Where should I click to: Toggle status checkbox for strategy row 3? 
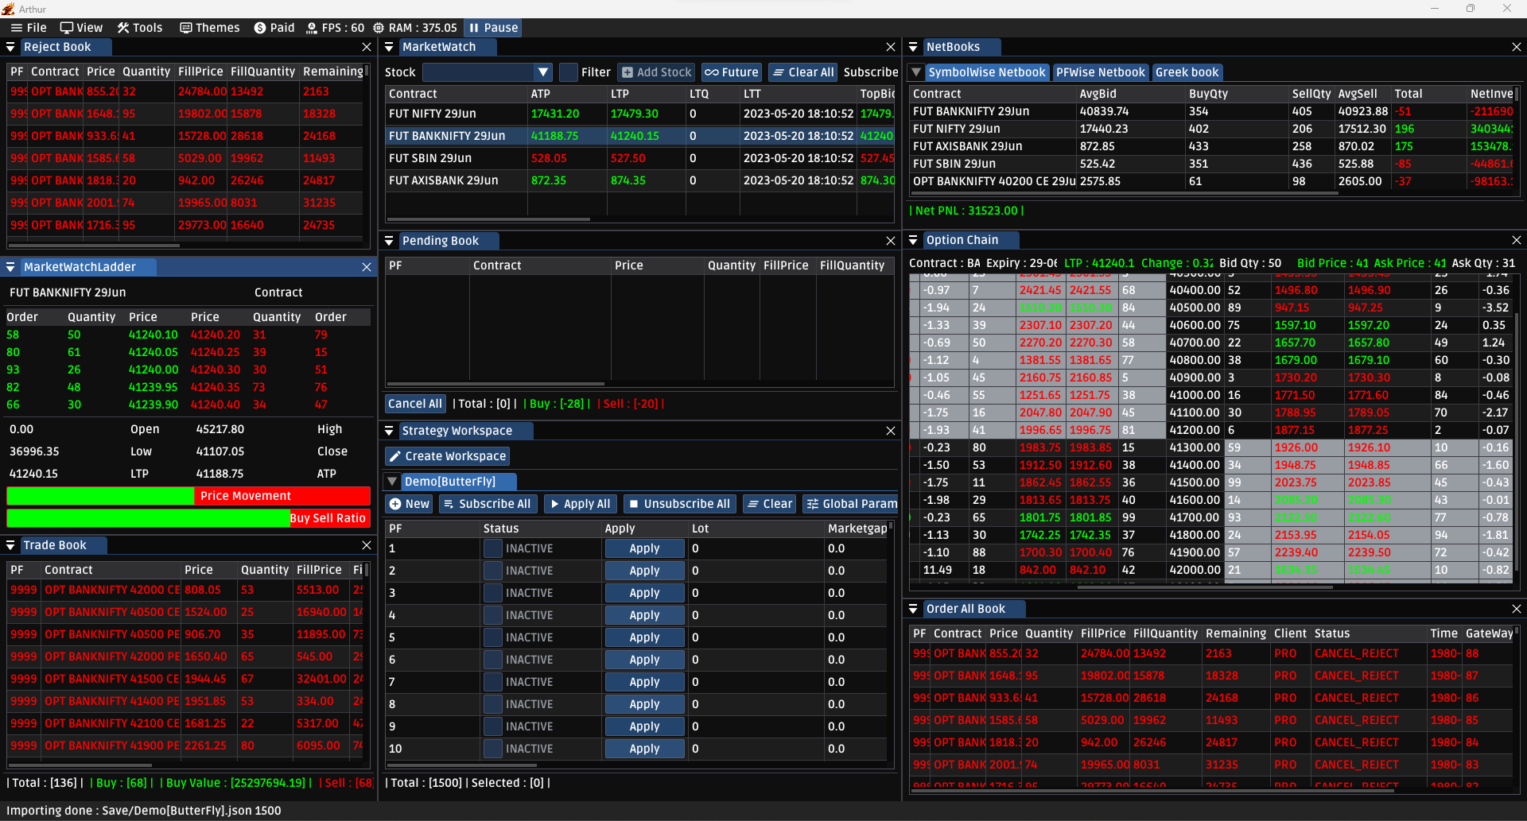tap(493, 593)
